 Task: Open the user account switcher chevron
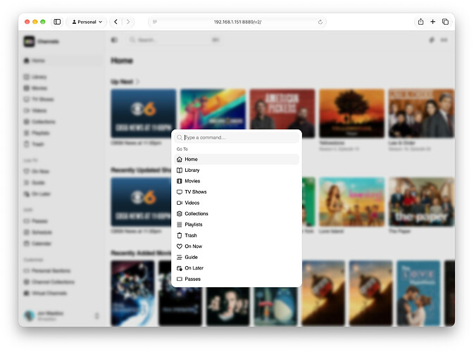[x=96, y=315]
